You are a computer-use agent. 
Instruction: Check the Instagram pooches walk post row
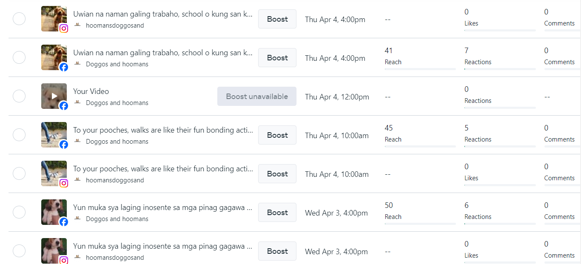click(19, 173)
